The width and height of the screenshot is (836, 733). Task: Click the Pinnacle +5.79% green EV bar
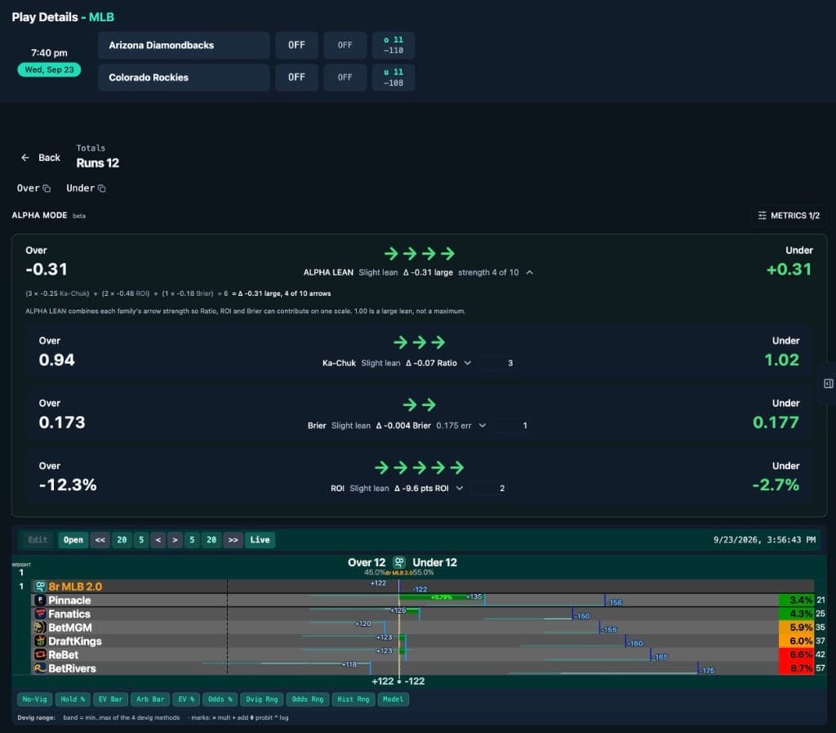[x=442, y=597]
